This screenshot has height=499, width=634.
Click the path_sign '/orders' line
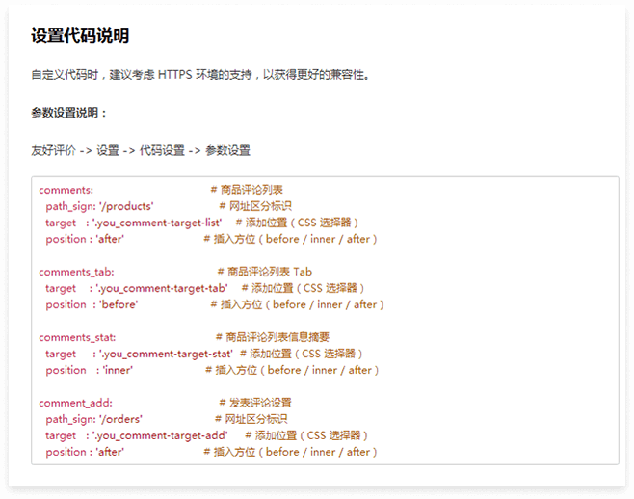pos(93,419)
